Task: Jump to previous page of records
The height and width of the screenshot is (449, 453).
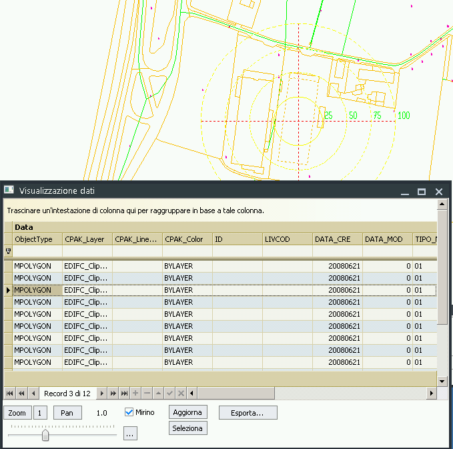Action: point(21,393)
